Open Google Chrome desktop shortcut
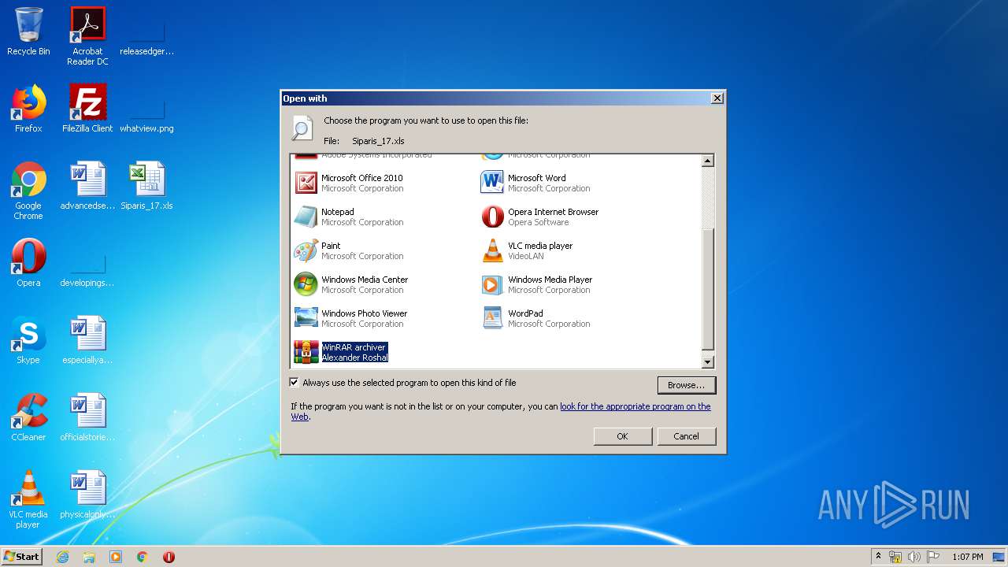Screen dimensions: 1008x567 28,191
